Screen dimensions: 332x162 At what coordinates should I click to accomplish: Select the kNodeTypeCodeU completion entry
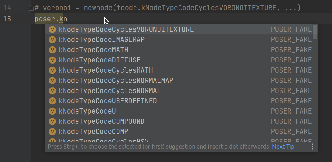[87, 111]
